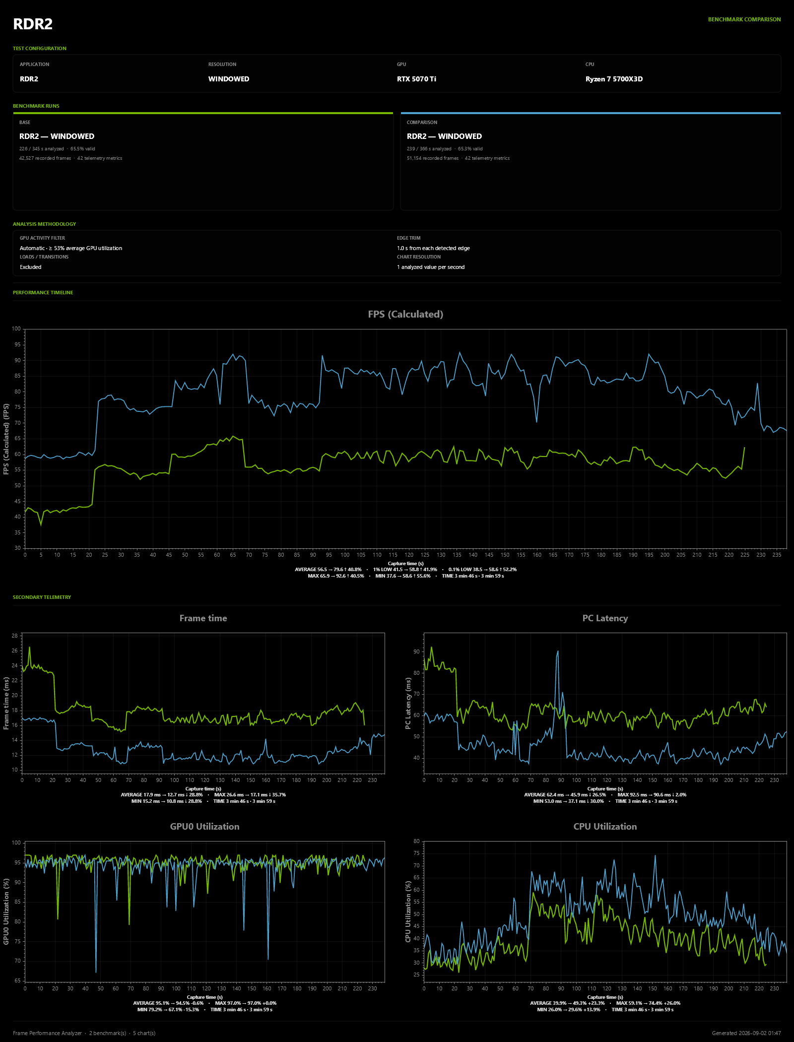
Task: Click the RDR2 report title at top
Action: (x=33, y=24)
